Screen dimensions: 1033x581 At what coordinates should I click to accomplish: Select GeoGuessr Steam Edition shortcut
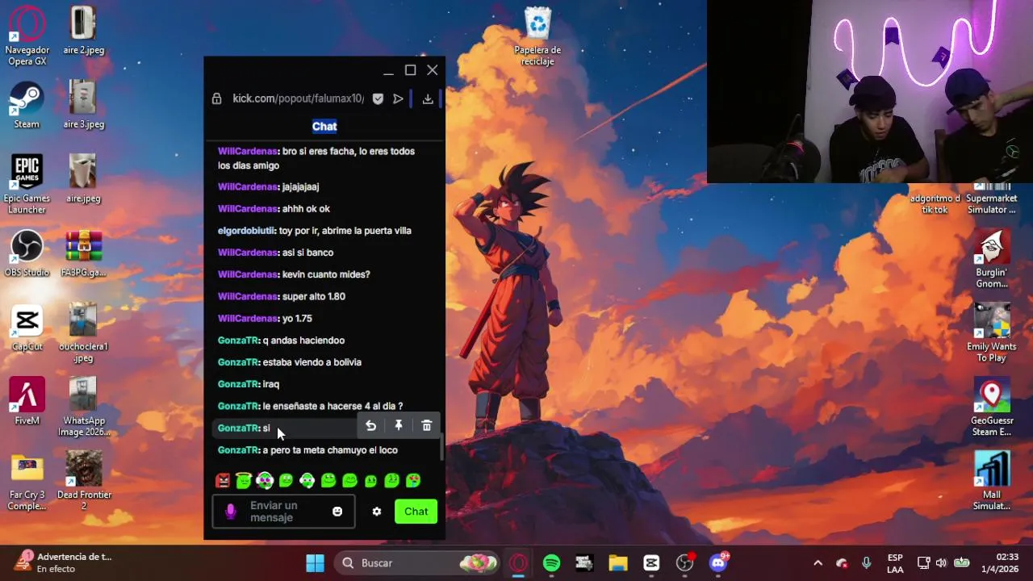[992, 408]
